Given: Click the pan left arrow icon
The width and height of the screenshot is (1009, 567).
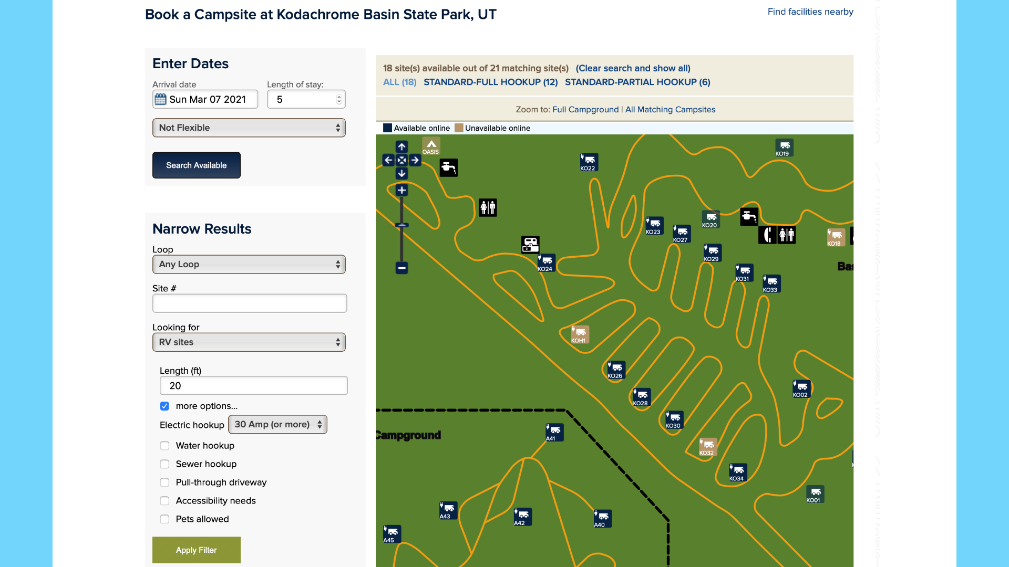Looking at the screenshot, I should (388, 161).
